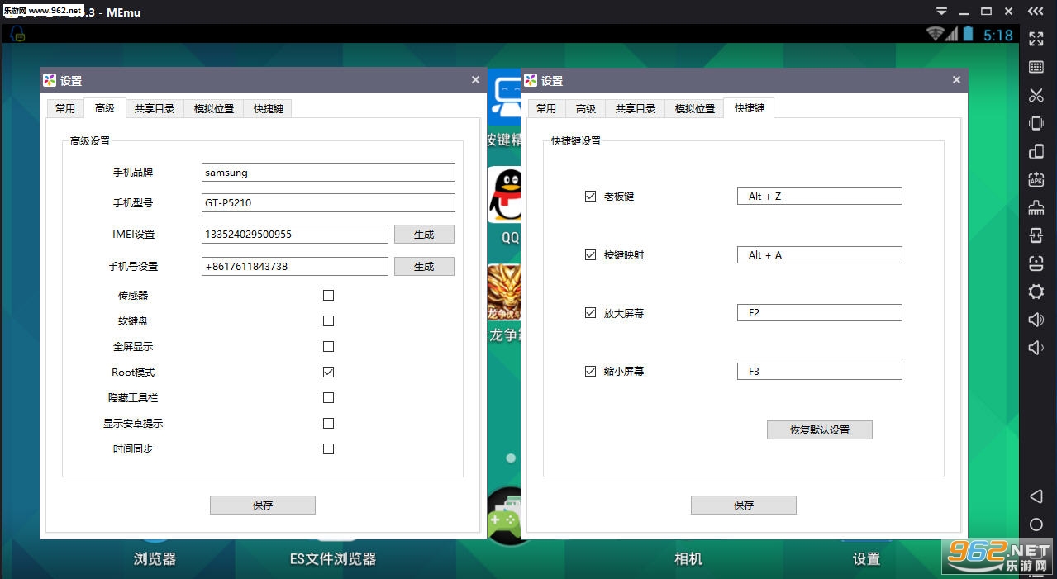1057x579 pixels.
Task: Click the rotate screen icon
Action: (1036, 151)
